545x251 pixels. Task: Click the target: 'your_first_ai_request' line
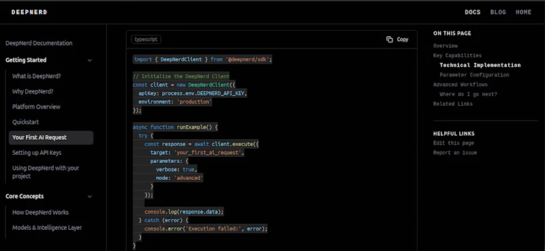(197, 153)
